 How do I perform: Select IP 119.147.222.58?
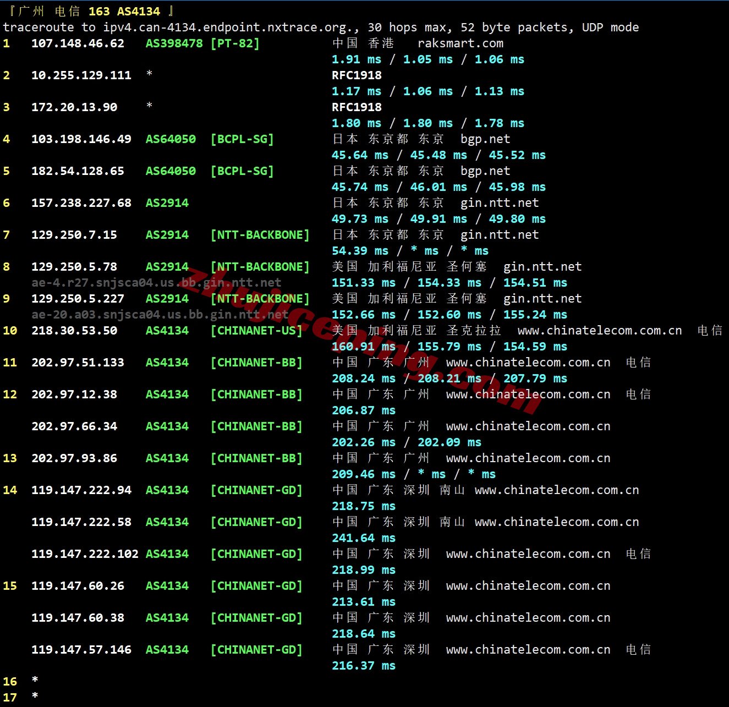pyautogui.click(x=81, y=522)
